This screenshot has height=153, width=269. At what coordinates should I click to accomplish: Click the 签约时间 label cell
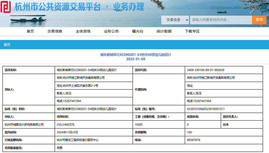[29, 132]
